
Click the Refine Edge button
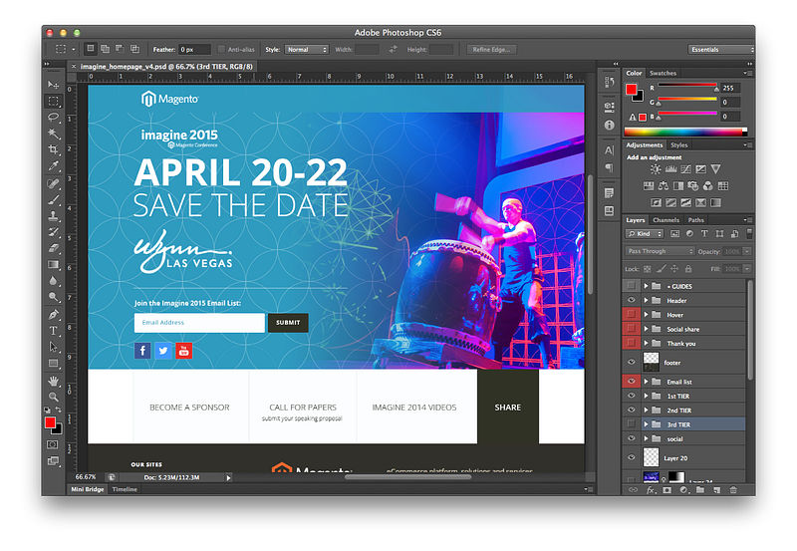click(x=491, y=49)
